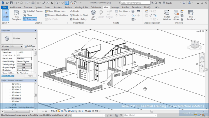Click the binoculars search icon
The width and height of the screenshot is (209, 118).
(152, 3)
